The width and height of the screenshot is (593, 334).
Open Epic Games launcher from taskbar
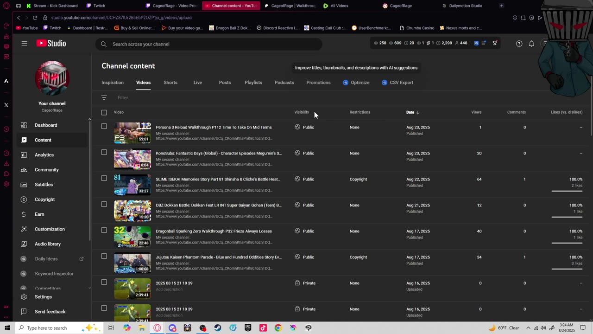248,328
